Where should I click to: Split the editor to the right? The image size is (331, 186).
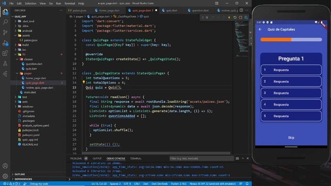click(242, 10)
